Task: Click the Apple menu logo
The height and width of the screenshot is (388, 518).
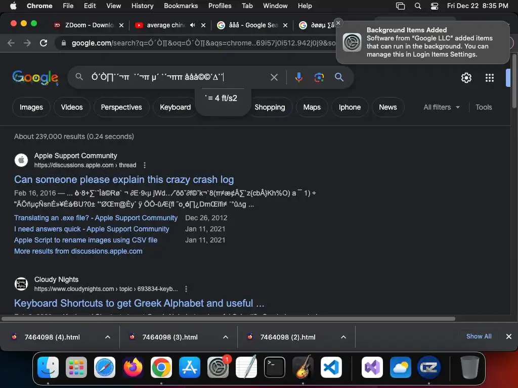Action: point(13,6)
